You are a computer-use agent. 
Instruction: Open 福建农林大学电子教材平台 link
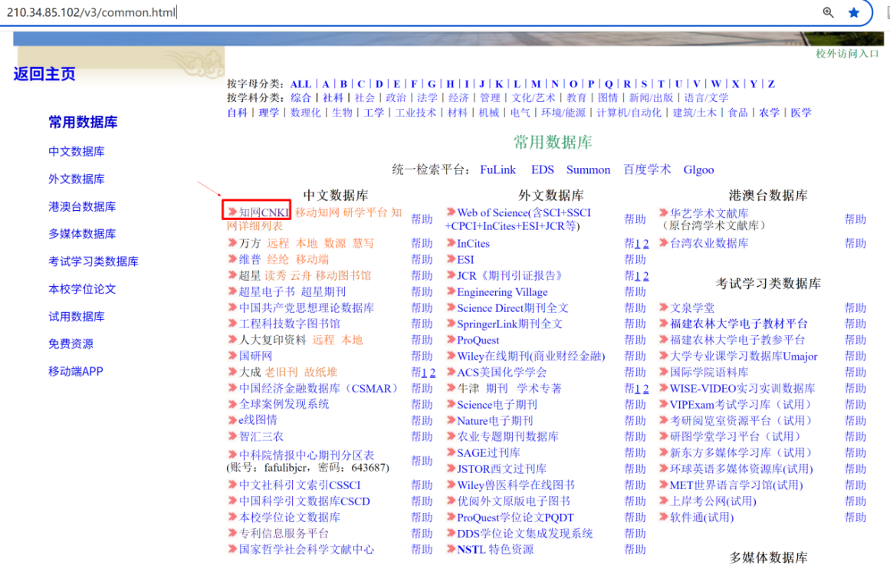click(738, 324)
